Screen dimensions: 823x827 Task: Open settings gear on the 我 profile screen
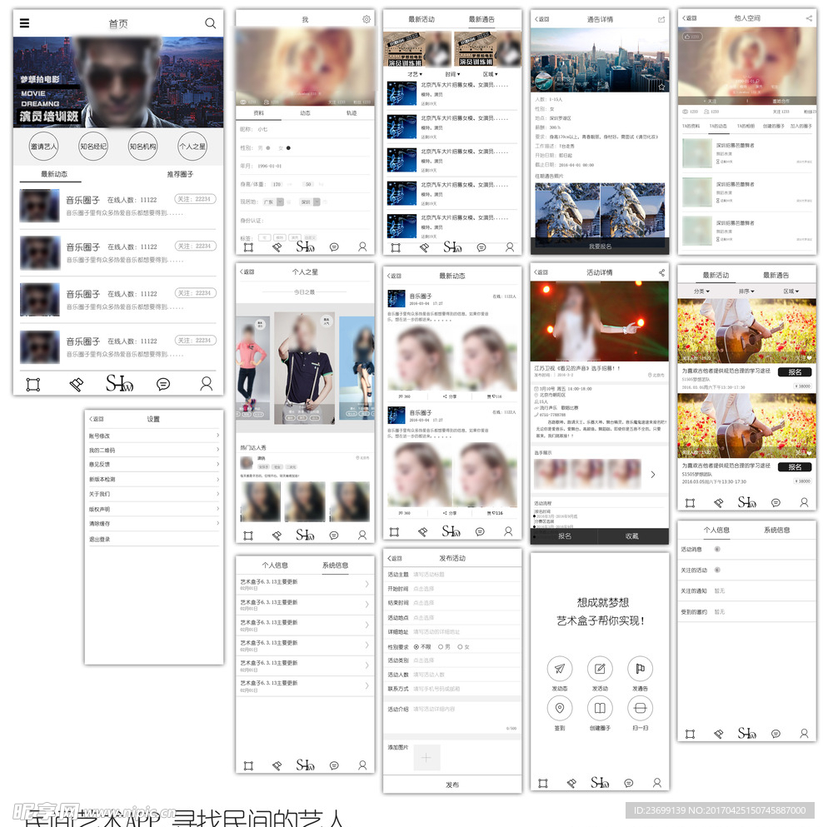click(x=366, y=19)
